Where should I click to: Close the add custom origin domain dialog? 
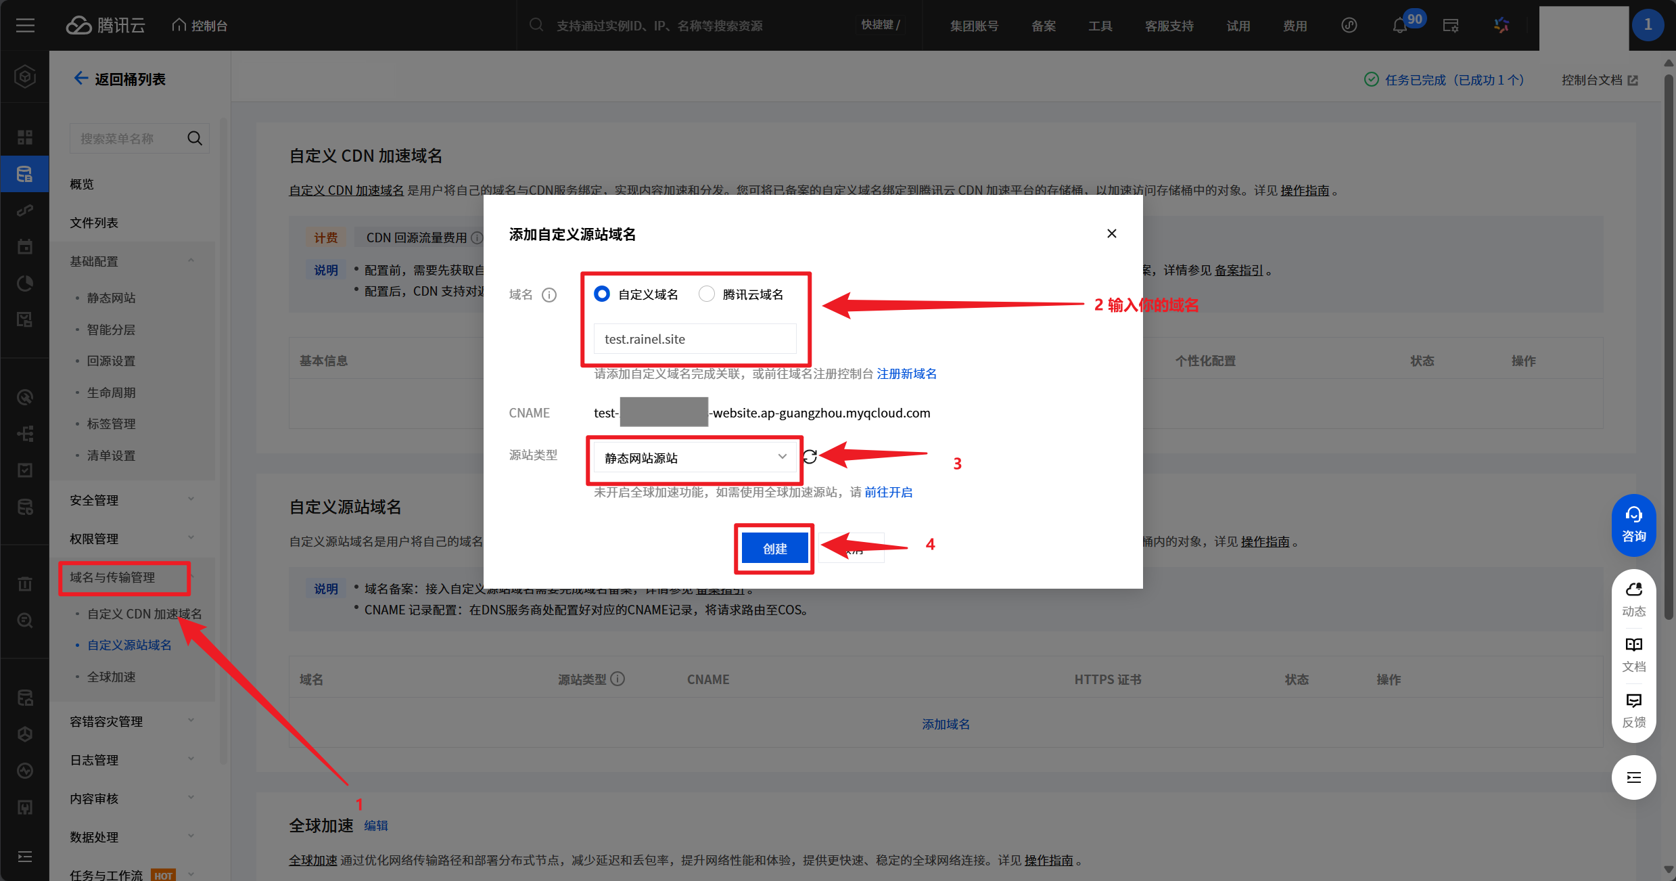coord(1112,233)
